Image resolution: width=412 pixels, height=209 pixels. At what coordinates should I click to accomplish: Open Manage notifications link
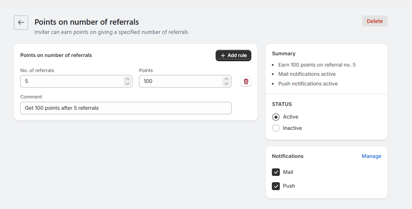coord(371,156)
